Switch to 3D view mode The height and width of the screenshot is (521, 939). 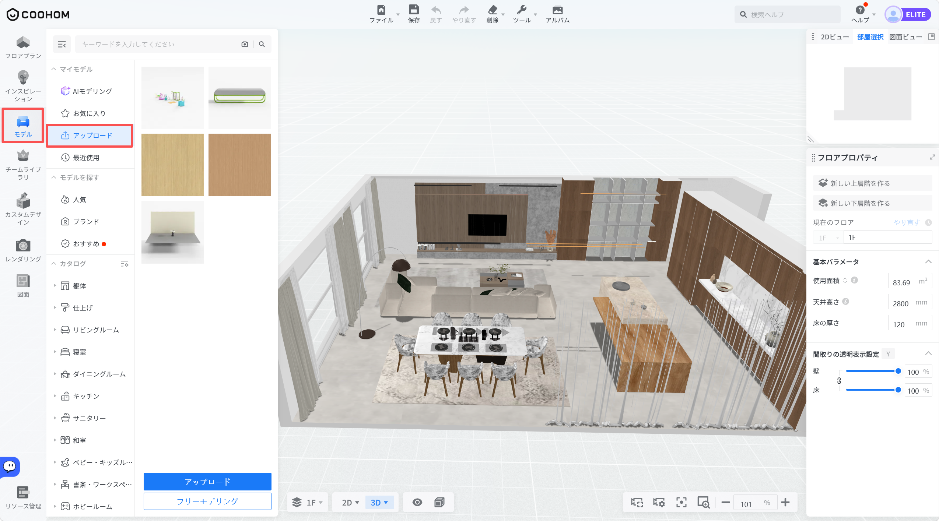tap(379, 503)
